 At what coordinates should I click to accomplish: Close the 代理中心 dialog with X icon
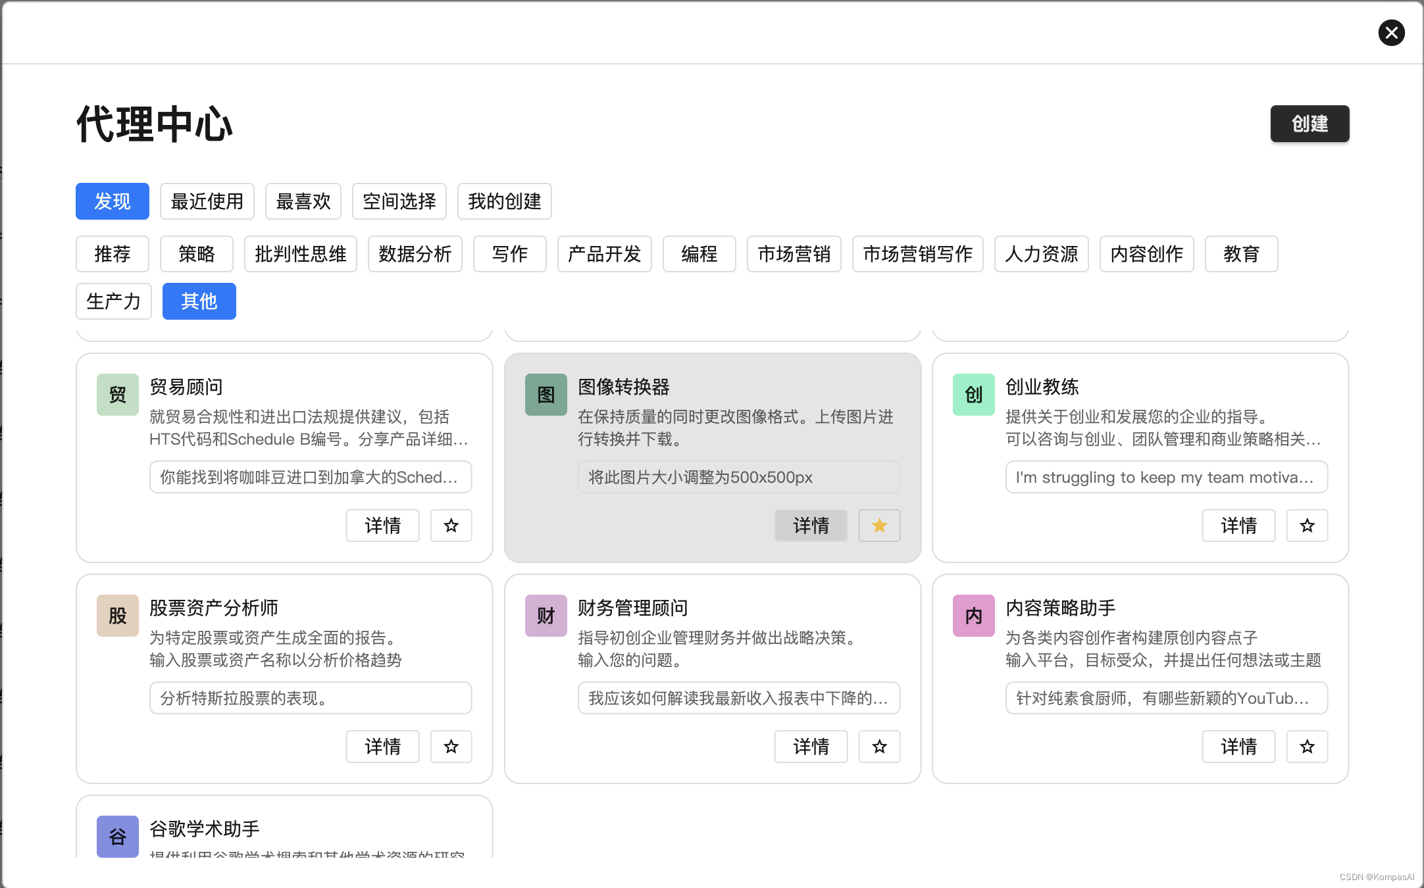pos(1391,33)
